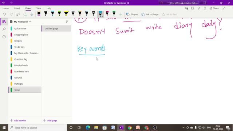Switch to the Draw tab
The image size is (233, 131).
(28, 8)
